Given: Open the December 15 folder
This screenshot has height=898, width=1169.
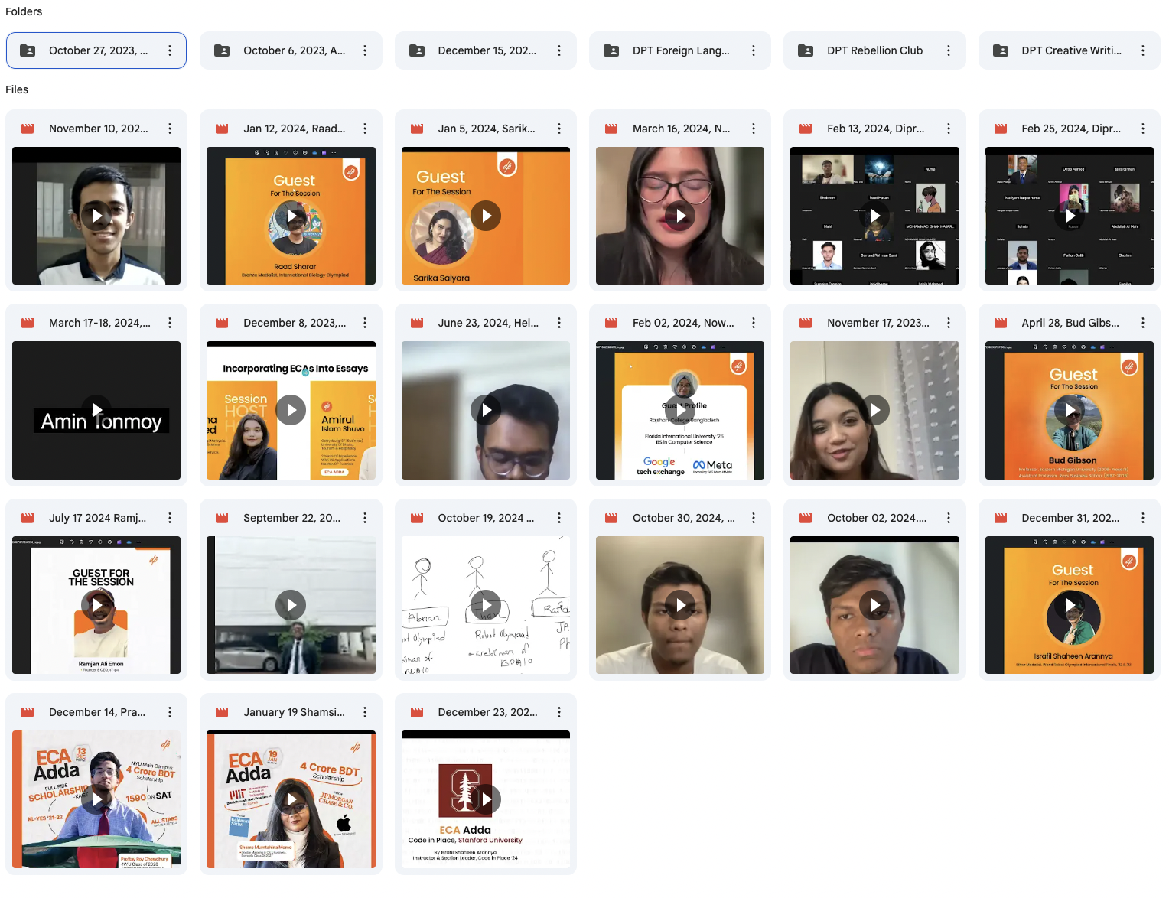Looking at the screenshot, I should click(485, 50).
